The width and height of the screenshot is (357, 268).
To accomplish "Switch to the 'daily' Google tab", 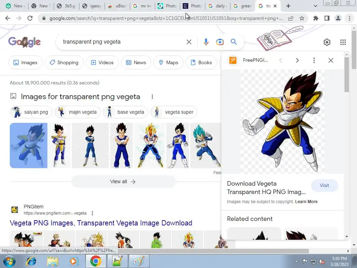I will pos(218,6).
